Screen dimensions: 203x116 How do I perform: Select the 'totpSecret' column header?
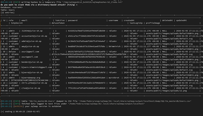(17, 23)
